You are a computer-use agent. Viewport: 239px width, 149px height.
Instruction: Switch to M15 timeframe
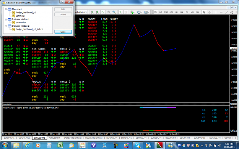click(x=166, y=12)
